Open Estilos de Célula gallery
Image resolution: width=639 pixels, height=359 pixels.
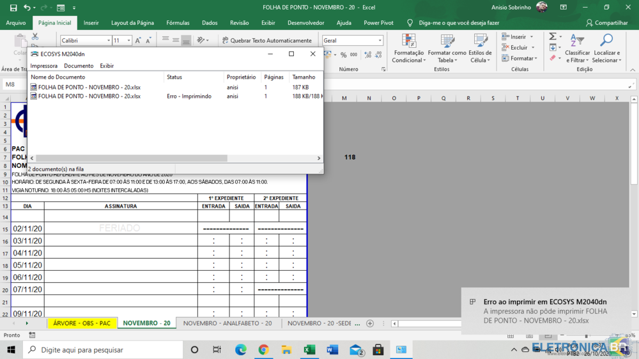pyautogui.click(x=480, y=48)
